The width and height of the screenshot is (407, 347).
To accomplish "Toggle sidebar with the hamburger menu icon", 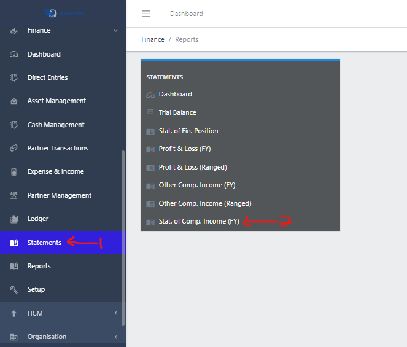I will [x=146, y=14].
